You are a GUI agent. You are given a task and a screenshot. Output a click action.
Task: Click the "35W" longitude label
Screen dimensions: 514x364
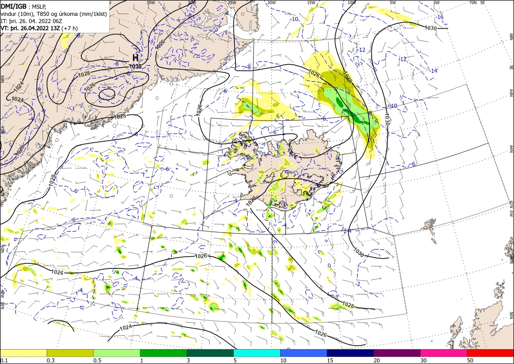click(151, 3)
